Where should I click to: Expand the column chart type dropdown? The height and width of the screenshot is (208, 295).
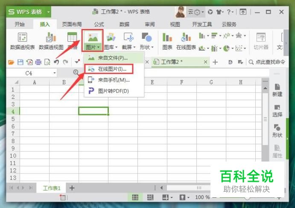(208, 36)
